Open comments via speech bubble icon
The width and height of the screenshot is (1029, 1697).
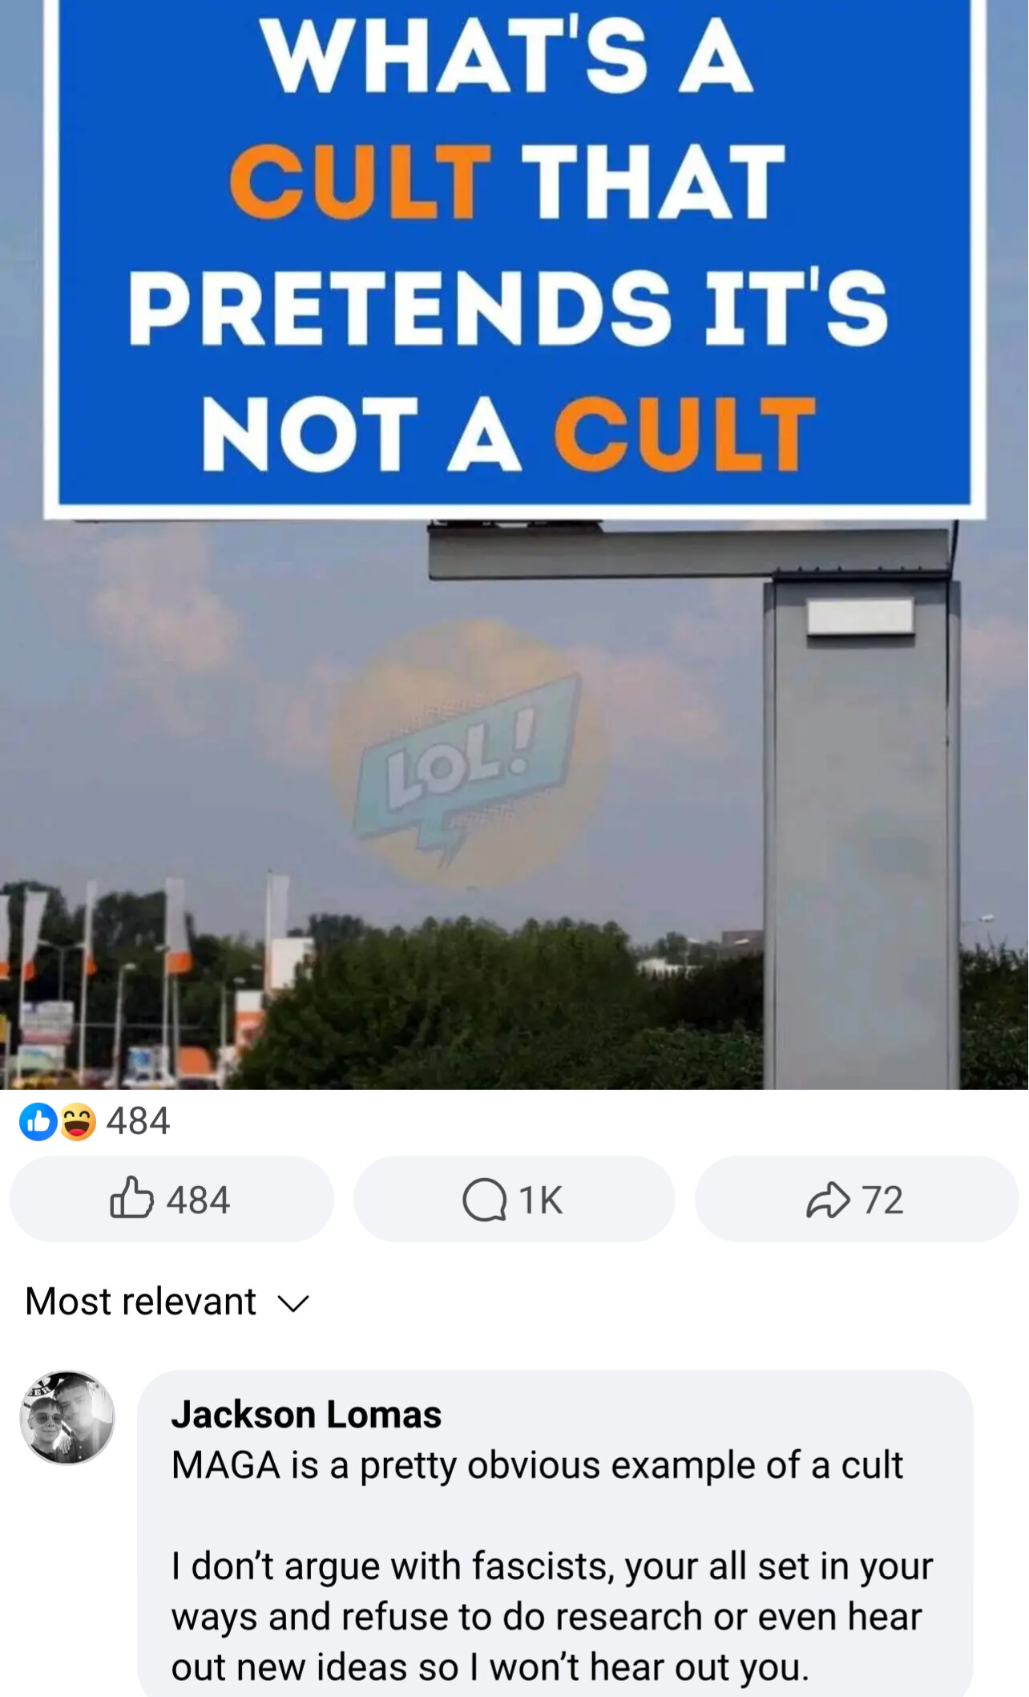(x=484, y=1200)
